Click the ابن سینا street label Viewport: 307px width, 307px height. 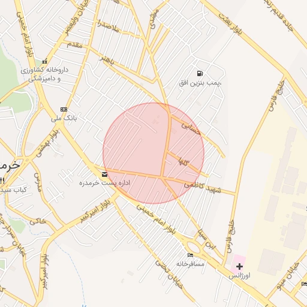coord(207,240)
